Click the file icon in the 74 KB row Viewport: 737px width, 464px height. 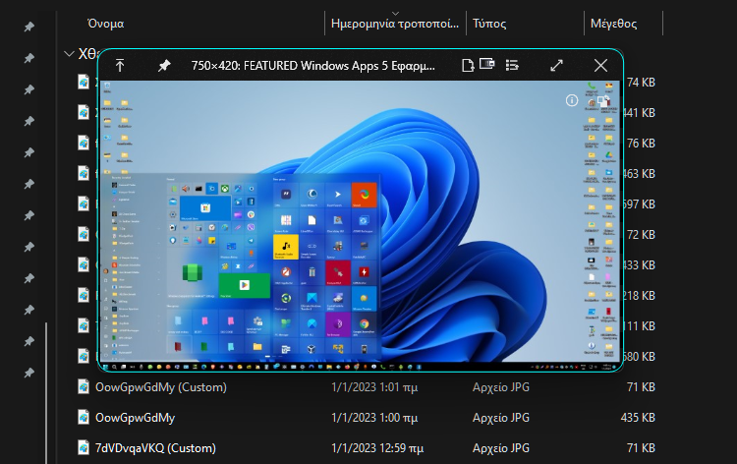(84, 82)
